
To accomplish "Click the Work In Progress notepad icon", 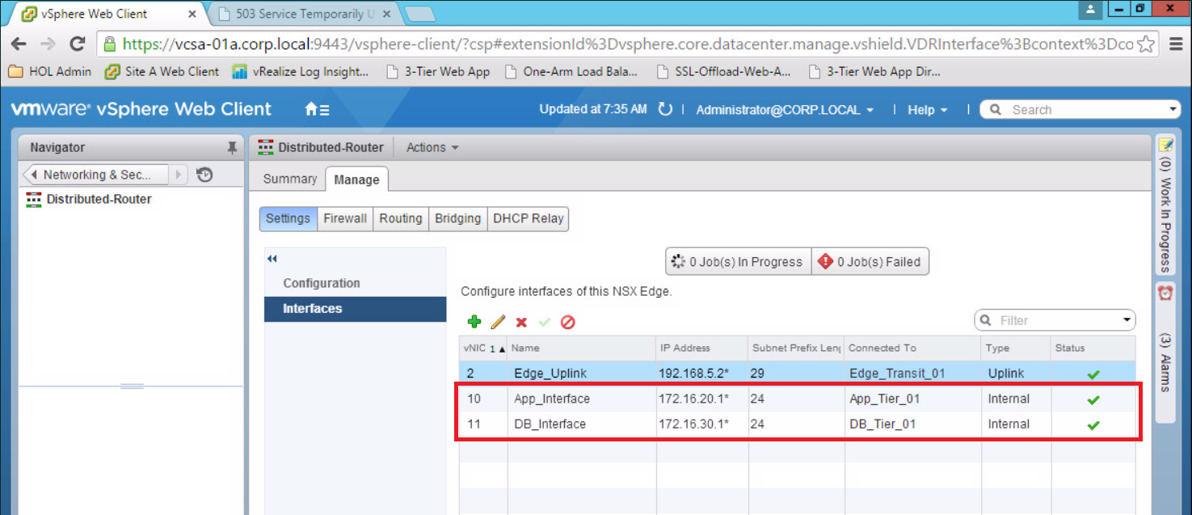I will (1165, 145).
